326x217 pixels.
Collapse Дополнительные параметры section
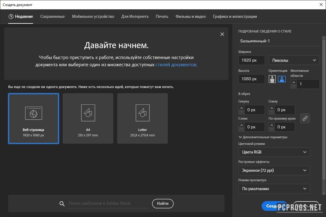click(263, 137)
